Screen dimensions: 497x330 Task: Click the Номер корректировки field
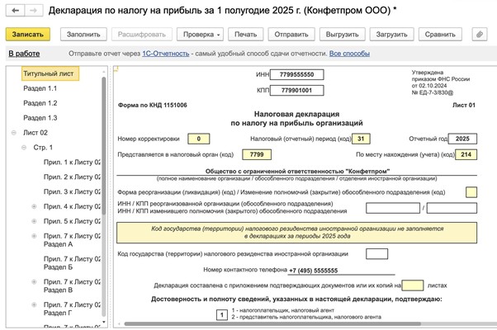198,139
